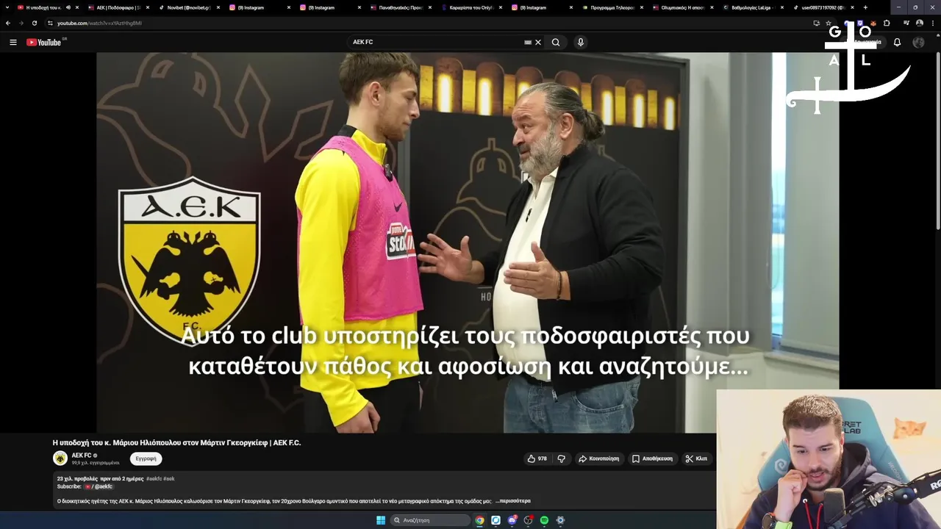Open the YouTube account avatar menu
Viewport: 941px width, 529px height.
pyautogui.click(x=918, y=42)
